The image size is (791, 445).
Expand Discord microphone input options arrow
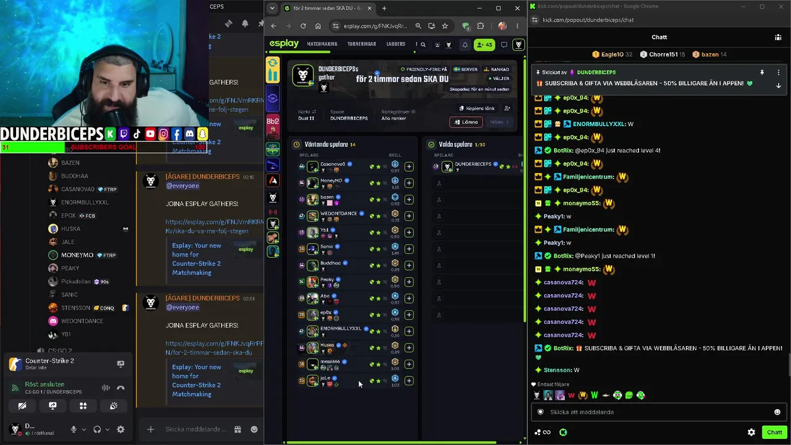point(83,430)
